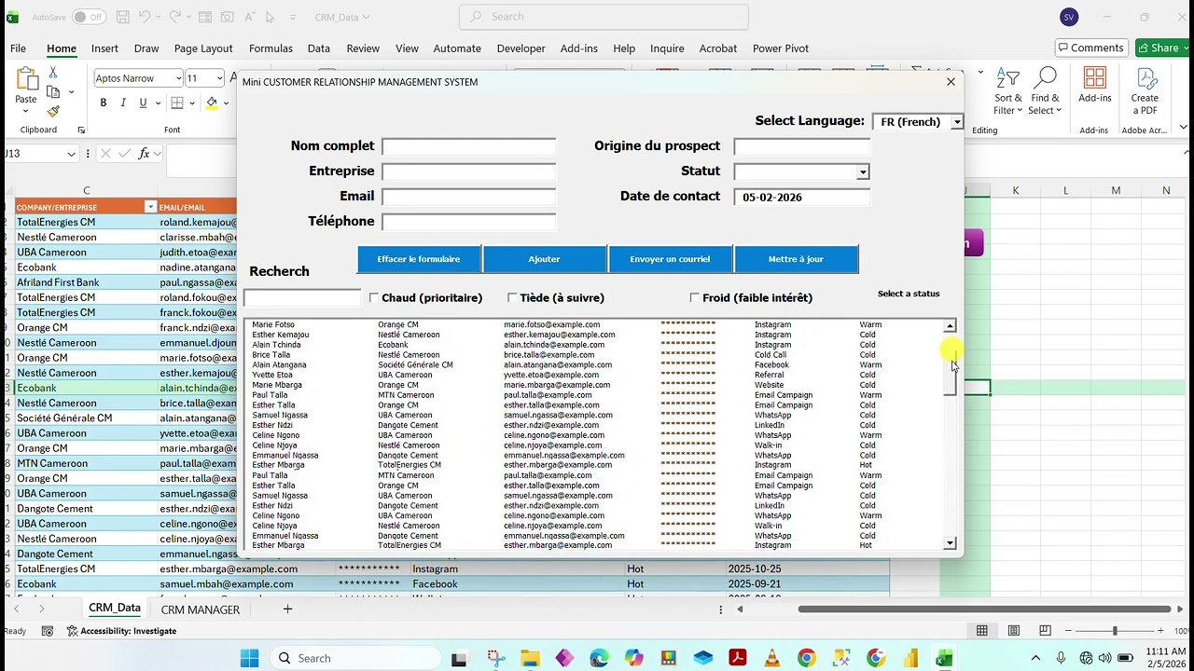The width and height of the screenshot is (1194, 671).
Task: Click the Sort & Filter icon
Action: [1007, 78]
